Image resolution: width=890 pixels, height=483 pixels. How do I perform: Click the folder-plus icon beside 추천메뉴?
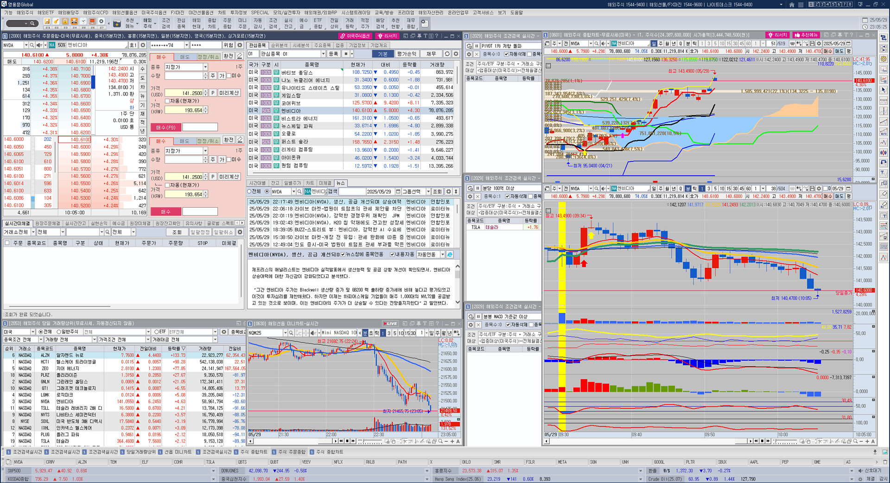click(116, 23)
